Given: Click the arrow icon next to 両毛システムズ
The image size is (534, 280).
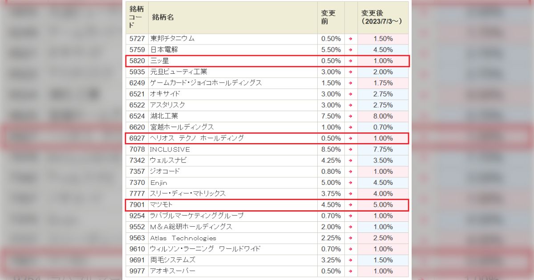Looking at the screenshot, I should pos(351,260).
